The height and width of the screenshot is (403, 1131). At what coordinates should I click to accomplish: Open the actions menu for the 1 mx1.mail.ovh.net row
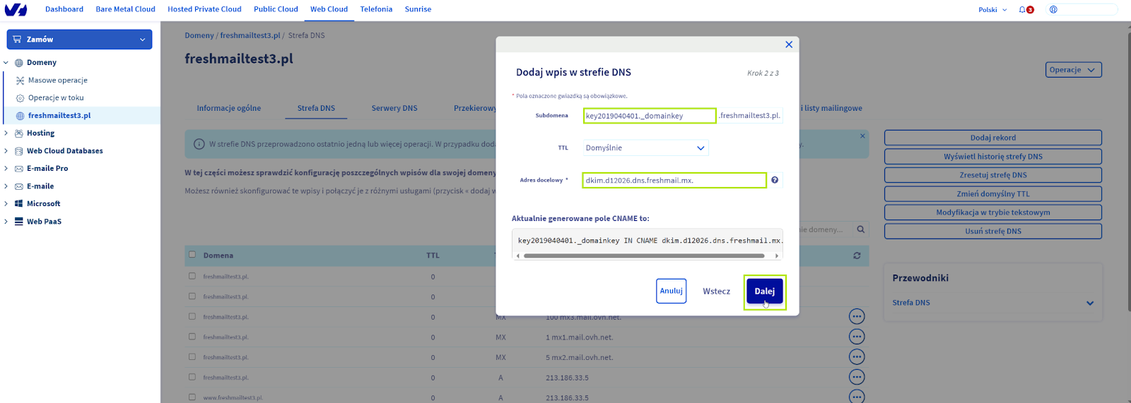point(857,337)
